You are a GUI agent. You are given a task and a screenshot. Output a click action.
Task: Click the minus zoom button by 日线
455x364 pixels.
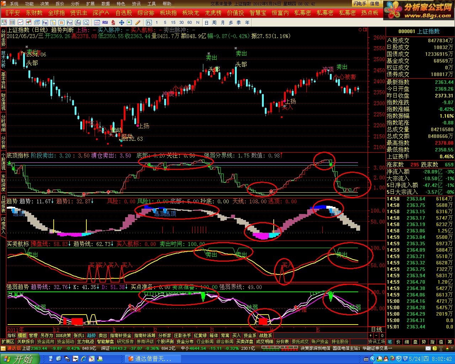point(376,335)
